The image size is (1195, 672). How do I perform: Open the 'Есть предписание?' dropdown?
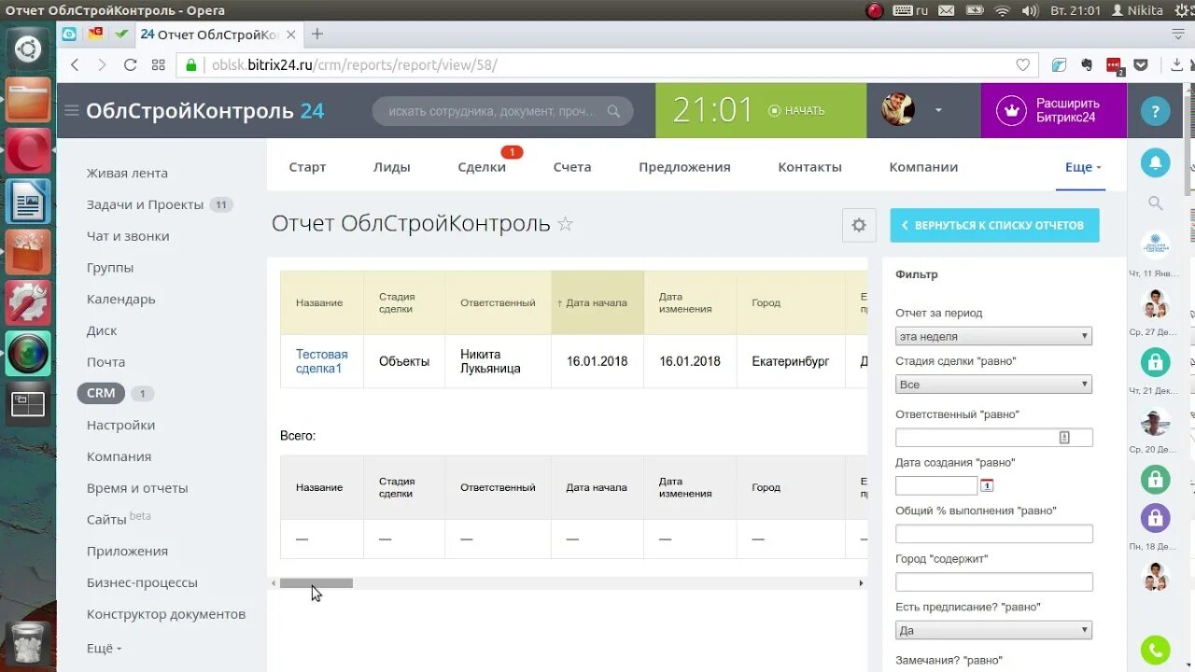pyautogui.click(x=993, y=630)
